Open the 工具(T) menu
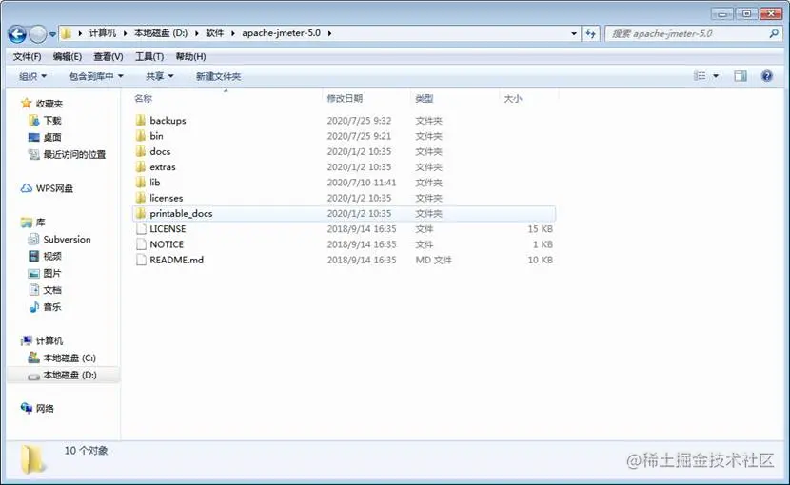This screenshot has height=485, width=790. (149, 56)
